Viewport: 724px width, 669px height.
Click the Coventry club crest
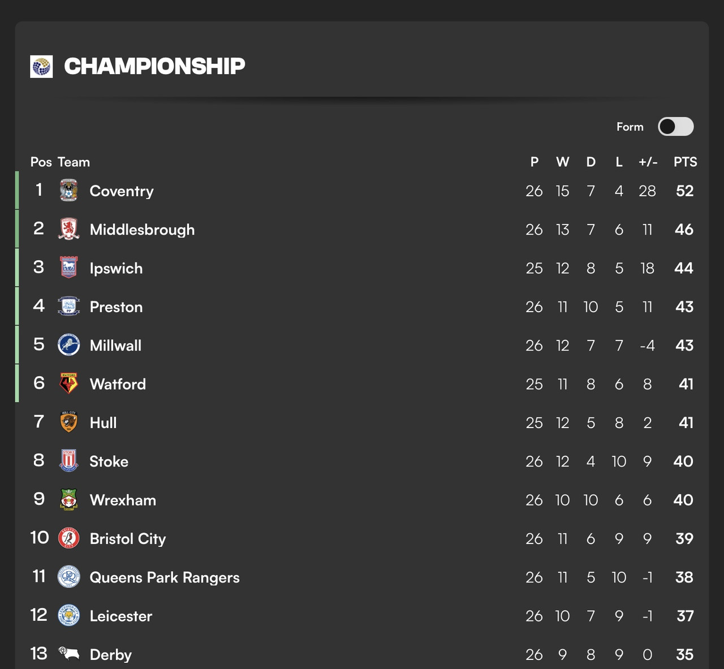point(69,191)
